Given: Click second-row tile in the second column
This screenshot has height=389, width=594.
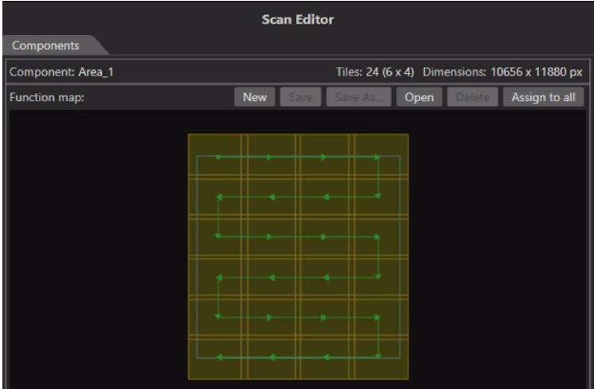Looking at the screenshot, I should (x=271, y=196).
